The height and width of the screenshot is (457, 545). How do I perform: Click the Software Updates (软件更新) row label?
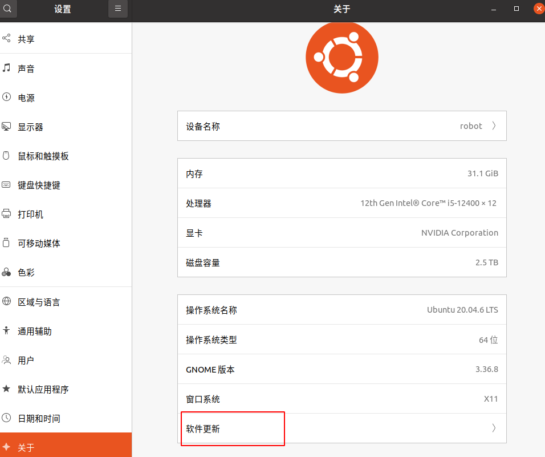click(x=203, y=428)
